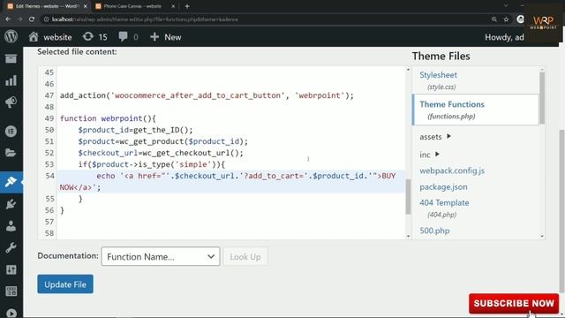Open a new browser tab
The width and height of the screenshot is (565, 318).
(187, 6)
